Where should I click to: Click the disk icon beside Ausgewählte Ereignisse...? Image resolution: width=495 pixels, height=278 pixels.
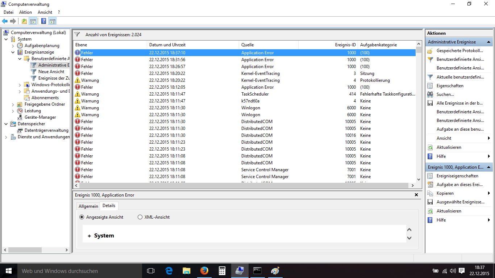430,202
